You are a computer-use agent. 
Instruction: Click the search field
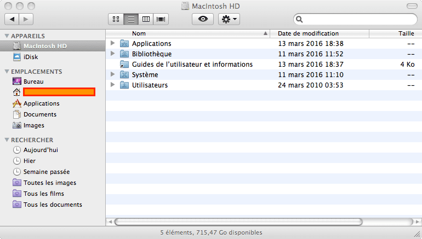point(355,19)
